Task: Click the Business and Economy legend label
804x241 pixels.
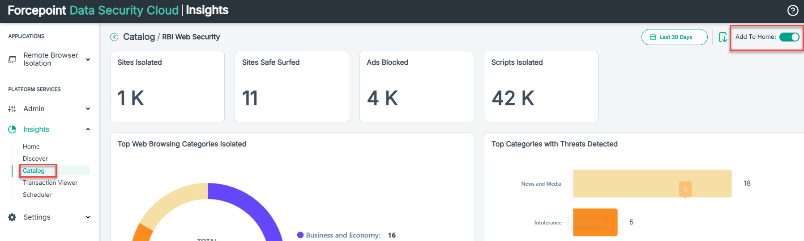Action: 343,235
